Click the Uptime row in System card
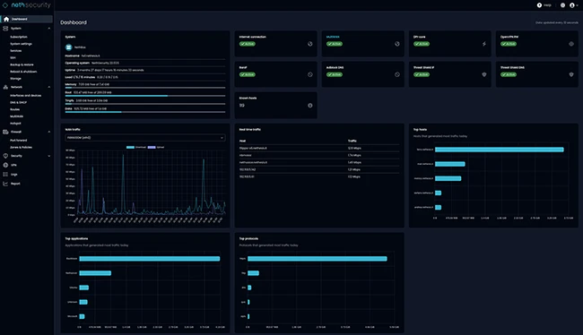This screenshot has height=335, width=583. point(145,70)
